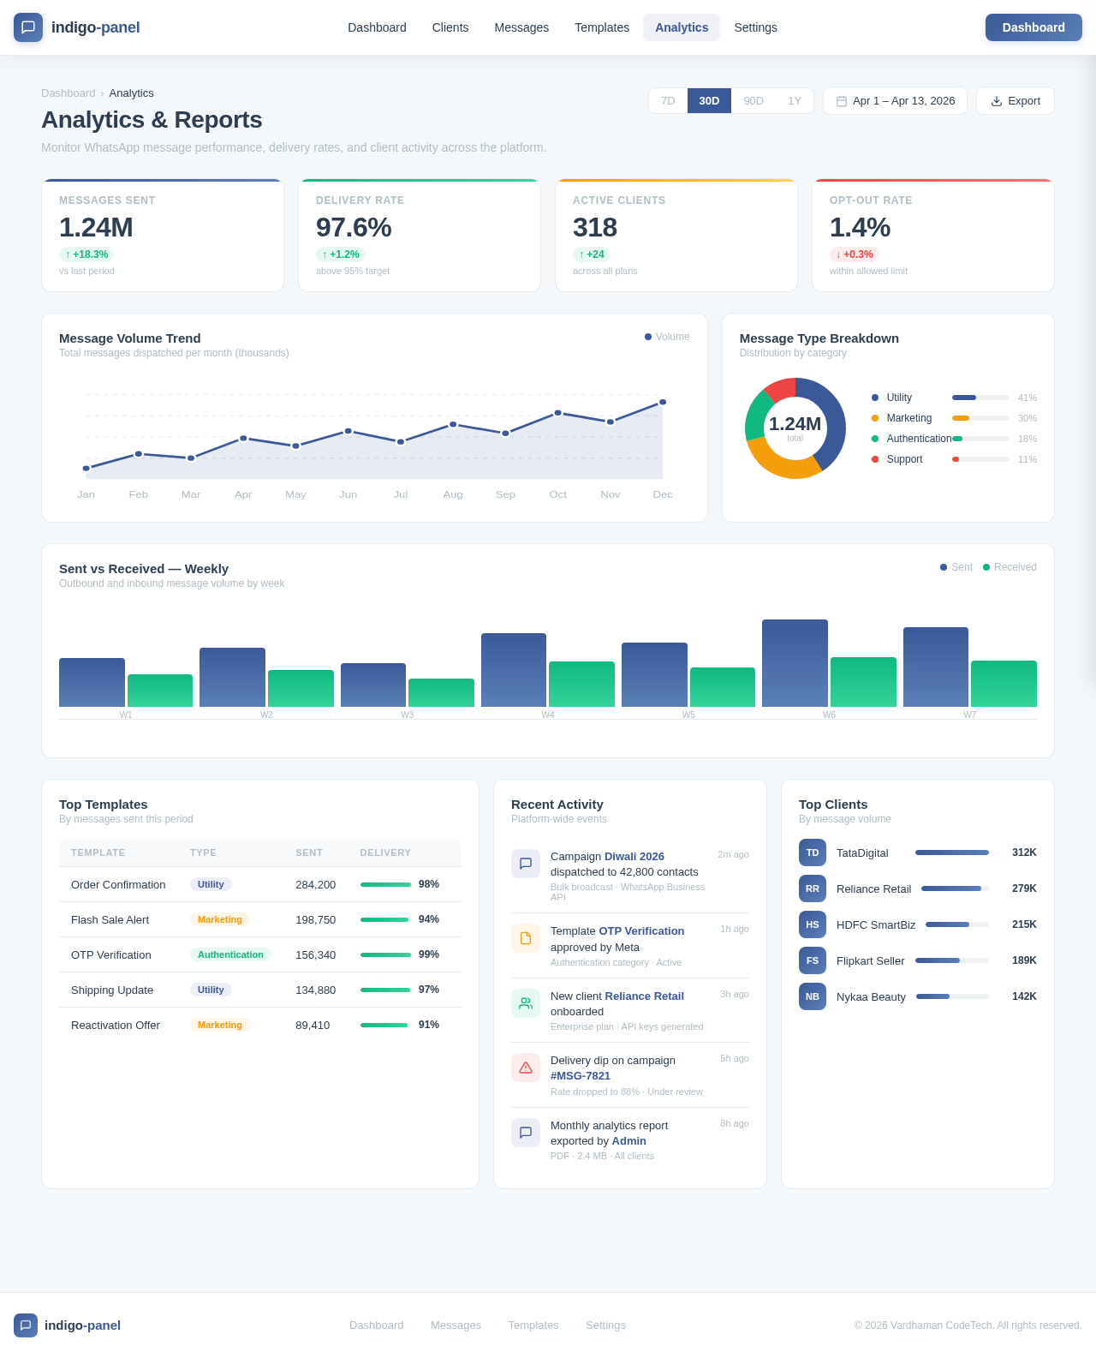Click the TataDigital volume bar

952,852
